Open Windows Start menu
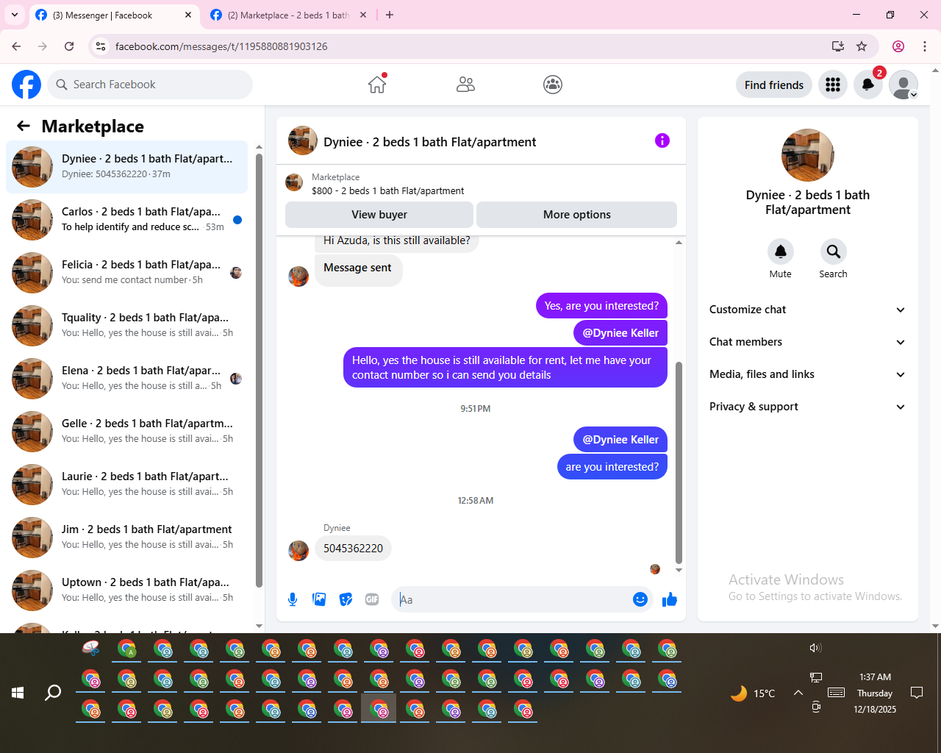This screenshot has height=753, width=941. (x=18, y=693)
